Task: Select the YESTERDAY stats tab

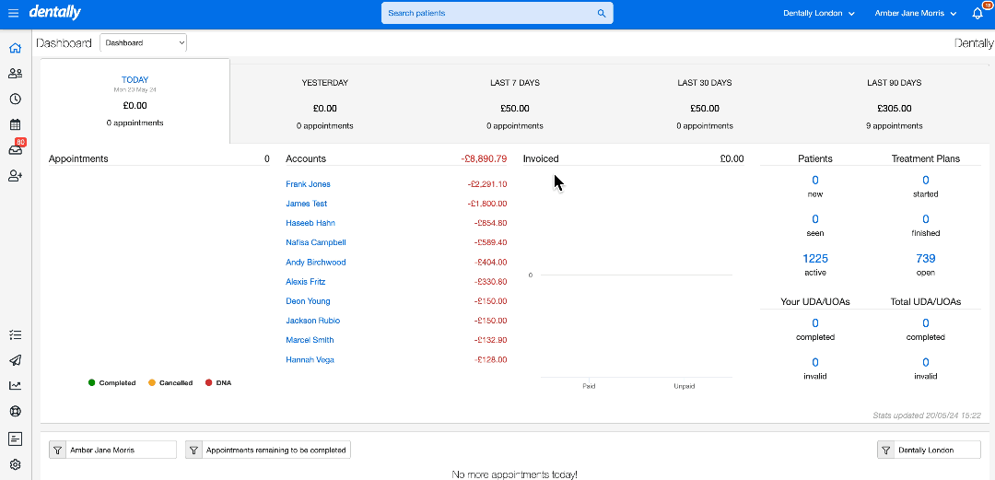Action: point(325,103)
